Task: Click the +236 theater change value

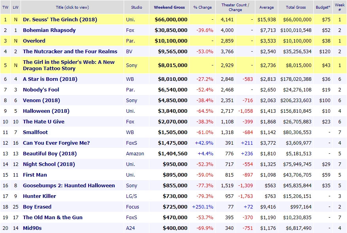Action: click(247, 153)
